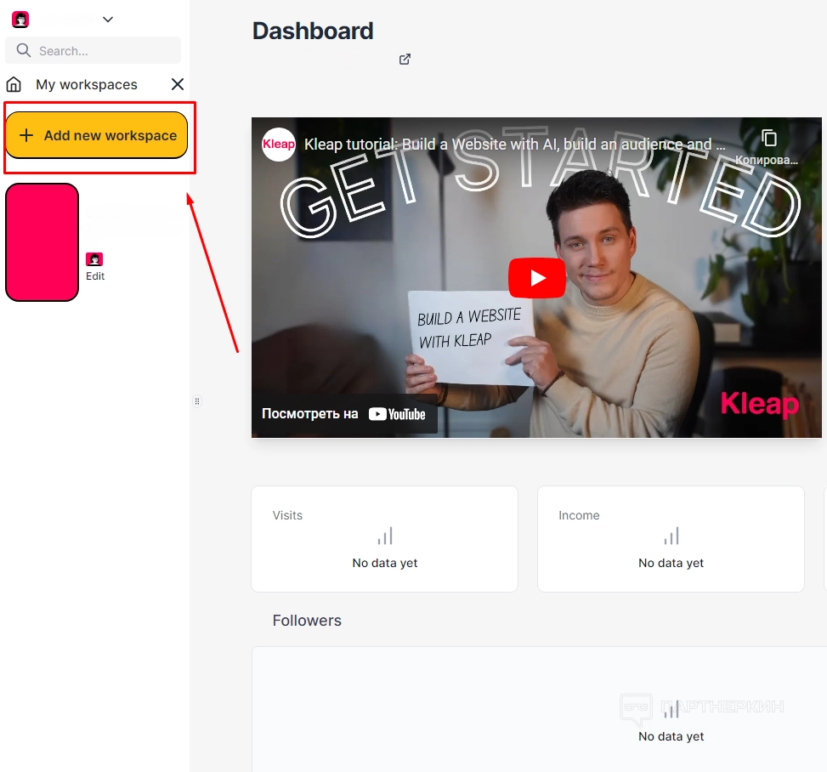The height and width of the screenshot is (772, 827).
Task: Open the Kleap tutorial video title
Action: pyautogui.click(x=514, y=144)
